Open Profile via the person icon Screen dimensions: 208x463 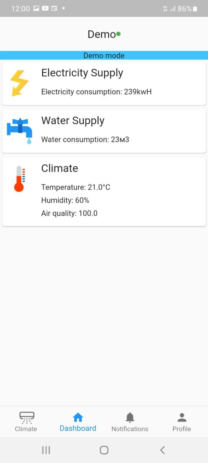coord(182,418)
